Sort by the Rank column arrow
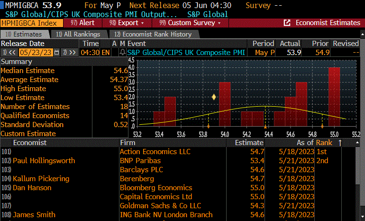The height and width of the screenshot is (221, 365). [340, 143]
